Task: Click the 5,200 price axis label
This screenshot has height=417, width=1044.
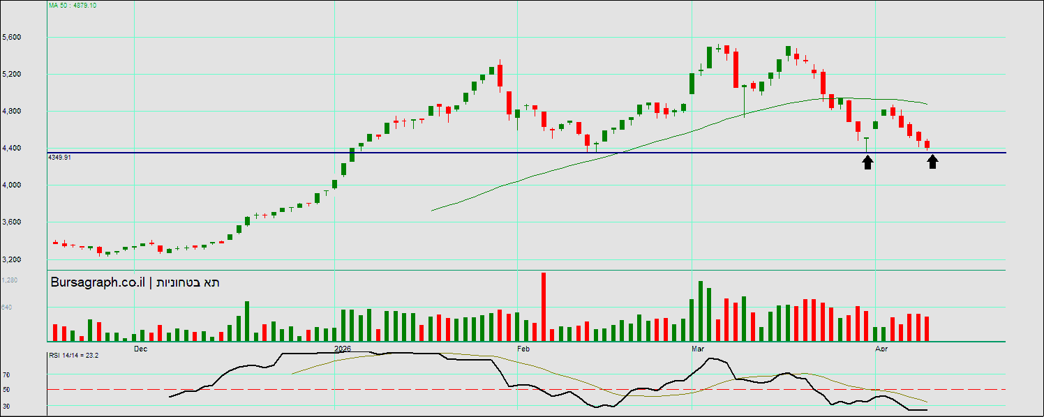Action: [x=12, y=74]
